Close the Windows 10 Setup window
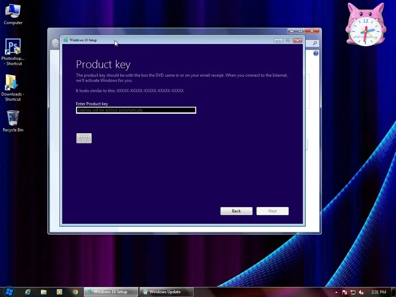Screen dimensions: 396x297 (297, 41)
